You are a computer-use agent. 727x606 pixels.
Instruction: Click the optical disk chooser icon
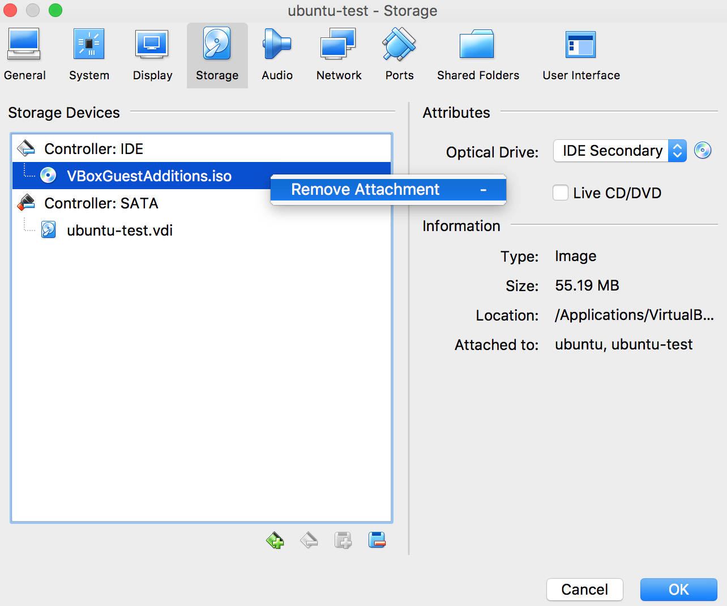click(x=703, y=150)
